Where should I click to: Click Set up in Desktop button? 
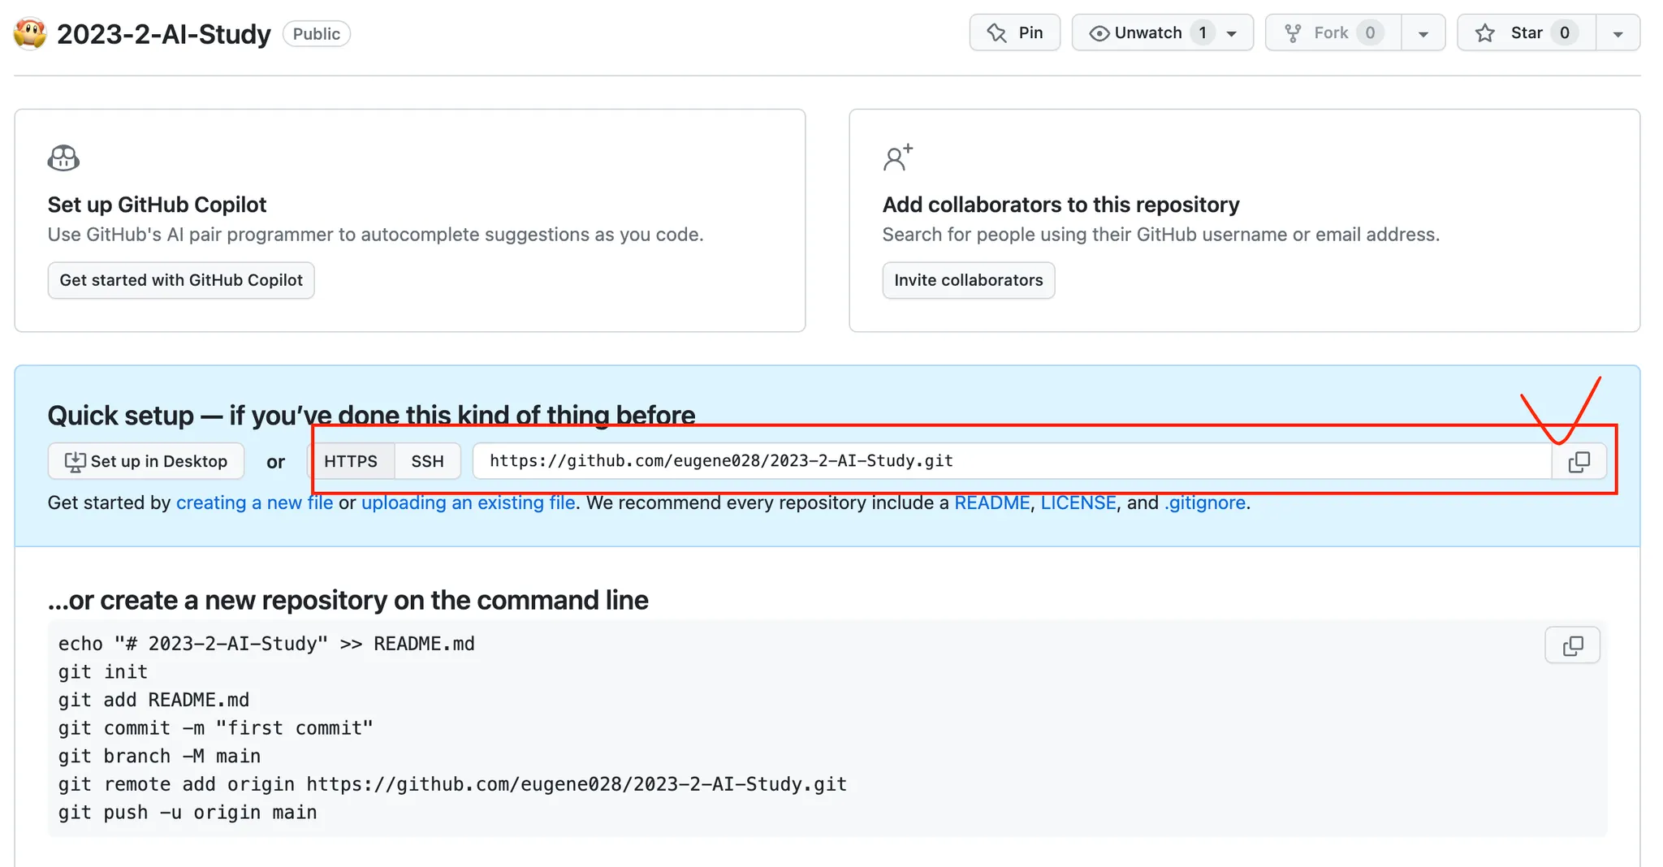(x=146, y=461)
